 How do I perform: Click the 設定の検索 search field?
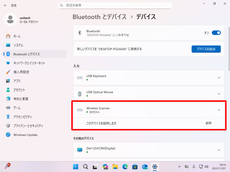pos(115,5)
